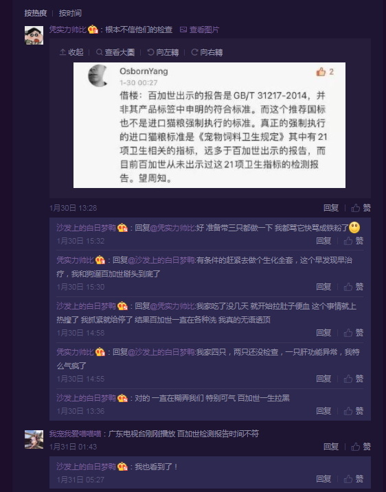Like the reply posted 1月30日 14:58
The image size is (386, 492).
pyautogui.click(x=353, y=333)
